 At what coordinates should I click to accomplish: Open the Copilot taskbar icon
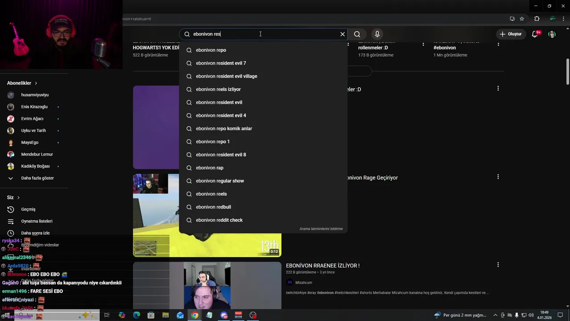pyautogui.click(x=122, y=315)
